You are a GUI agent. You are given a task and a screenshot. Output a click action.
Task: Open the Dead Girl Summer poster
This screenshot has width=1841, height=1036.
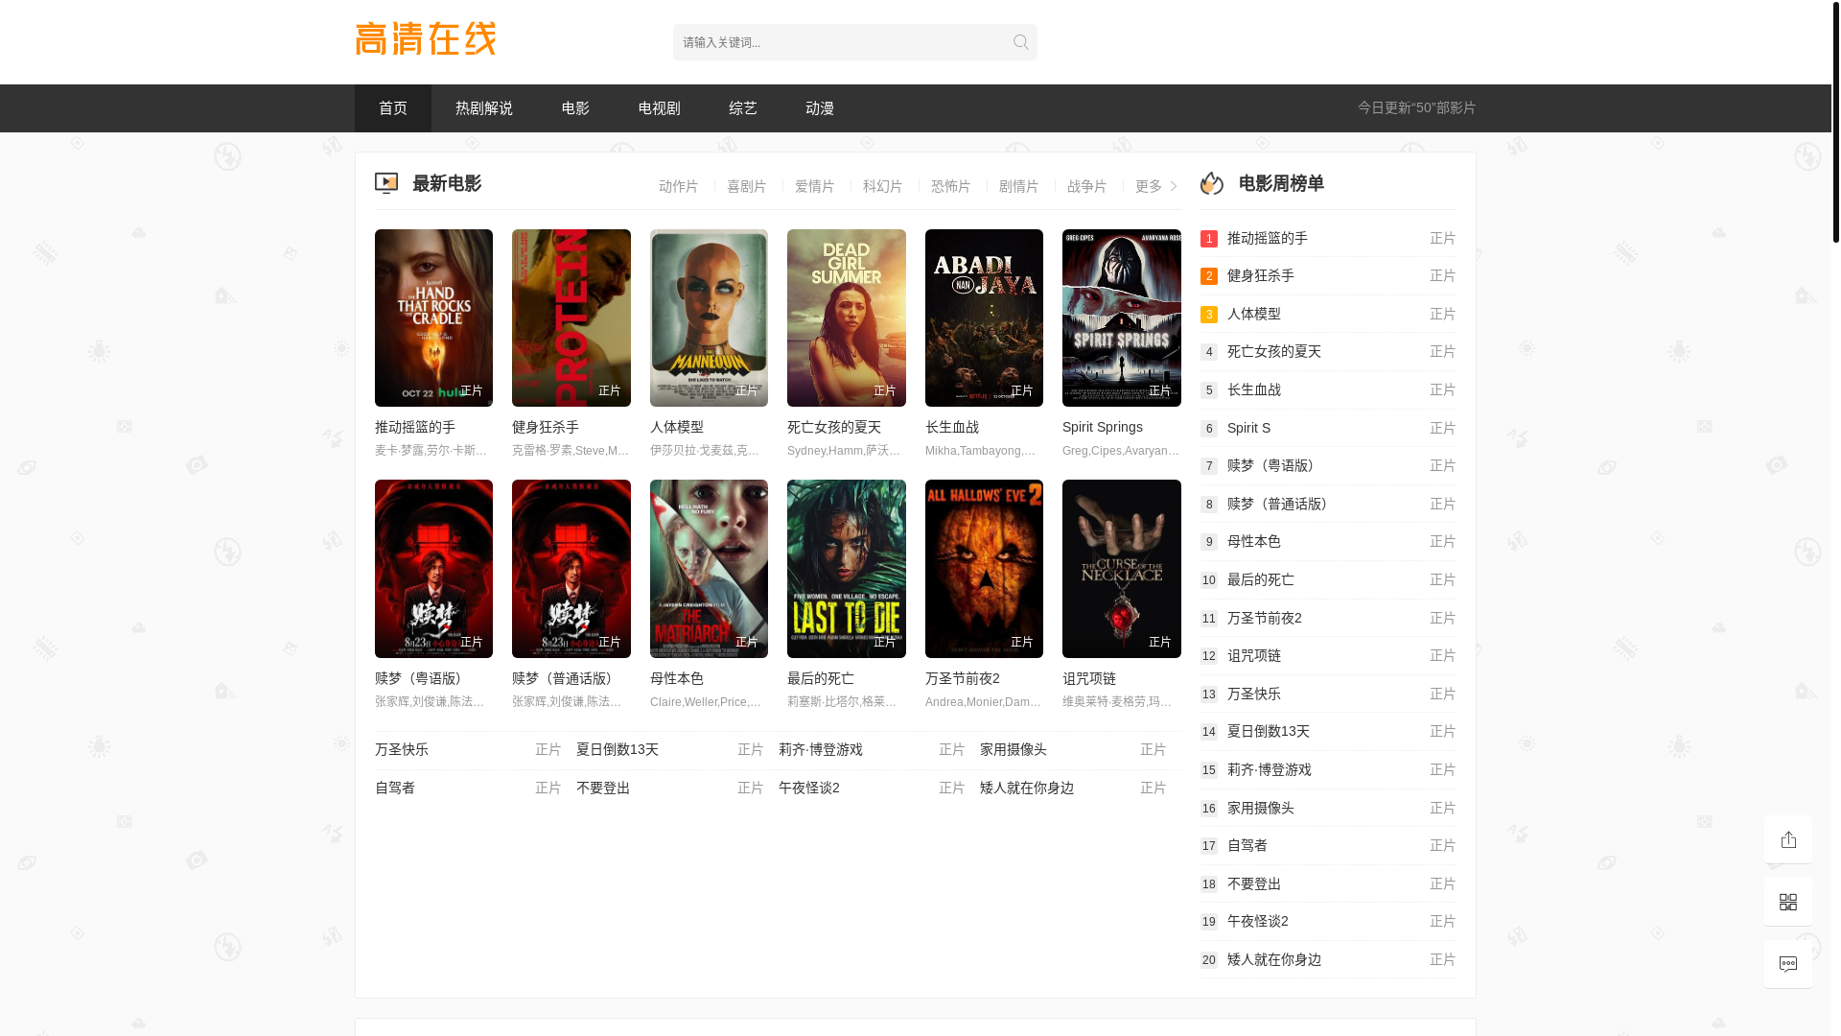tap(847, 318)
